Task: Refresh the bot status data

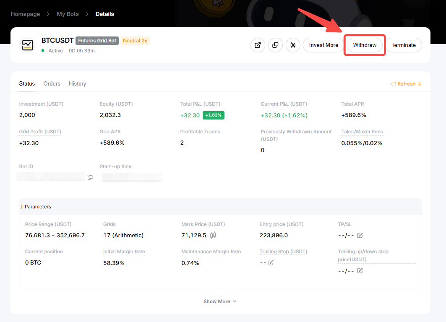Action: pyautogui.click(x=406, y=84)
